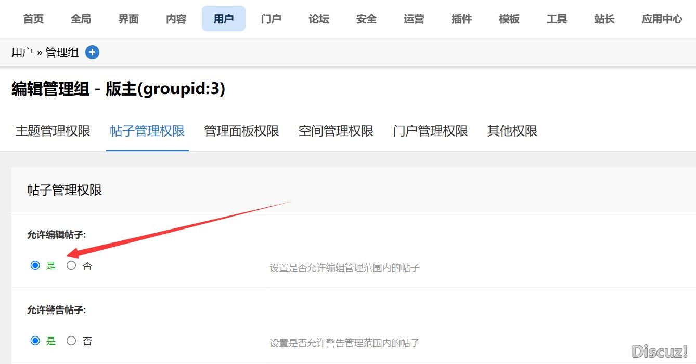Open 应用中心 in the top navigation
696x364 pixels.
coord(662,19)
